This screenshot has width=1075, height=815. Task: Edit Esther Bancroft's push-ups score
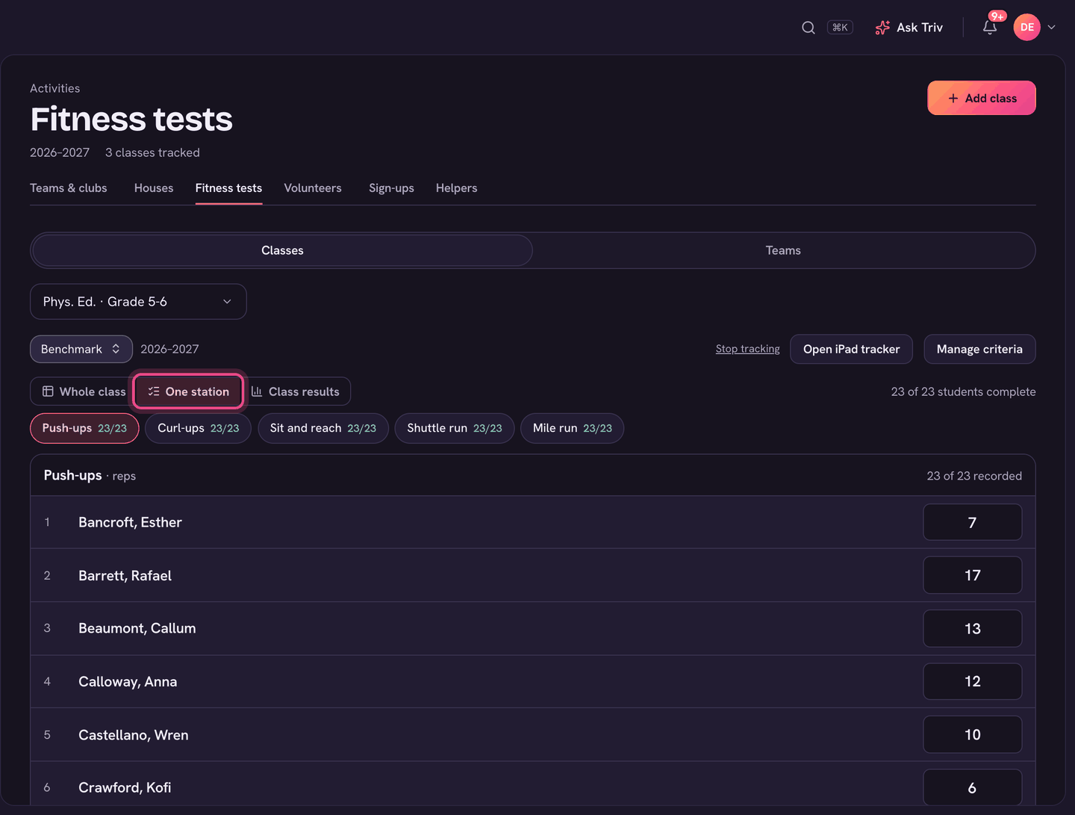coord(972,522)
